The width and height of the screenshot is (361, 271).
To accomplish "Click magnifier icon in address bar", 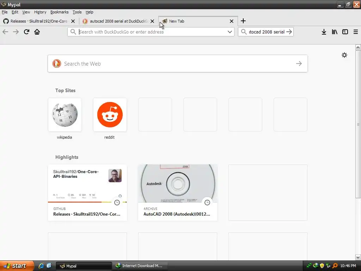I will click(73, 32).
